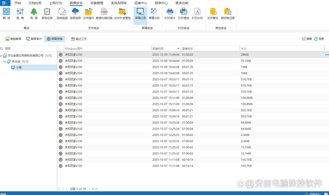Screen dimensions: 329x195
Task: Select the 敏感内容扫描 scanner icon
Action: tap(104, 14)
